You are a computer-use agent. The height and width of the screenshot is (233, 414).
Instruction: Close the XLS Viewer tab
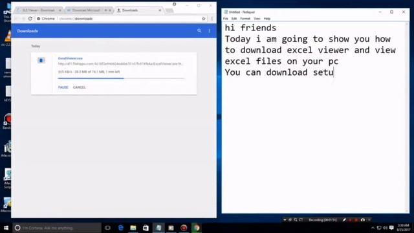[x=60, y=10]
